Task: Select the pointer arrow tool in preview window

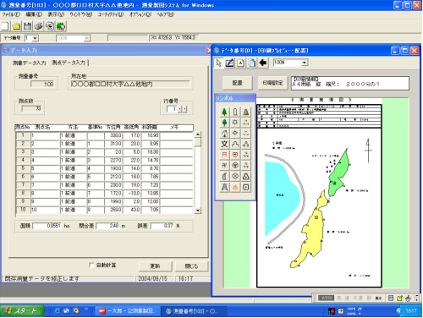Action: 218,63
